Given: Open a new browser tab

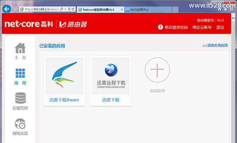Looking at the screenshot, I should pos(175,10).
